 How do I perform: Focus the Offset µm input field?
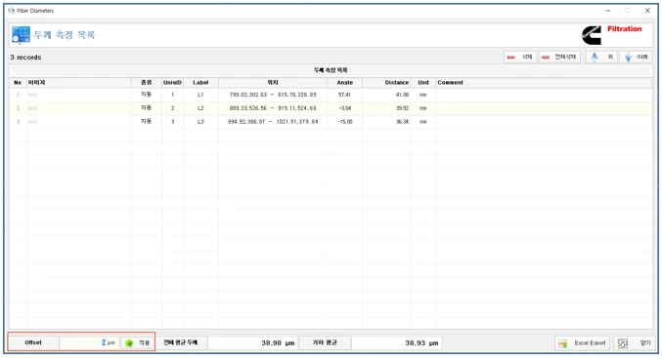coord(89,342)
